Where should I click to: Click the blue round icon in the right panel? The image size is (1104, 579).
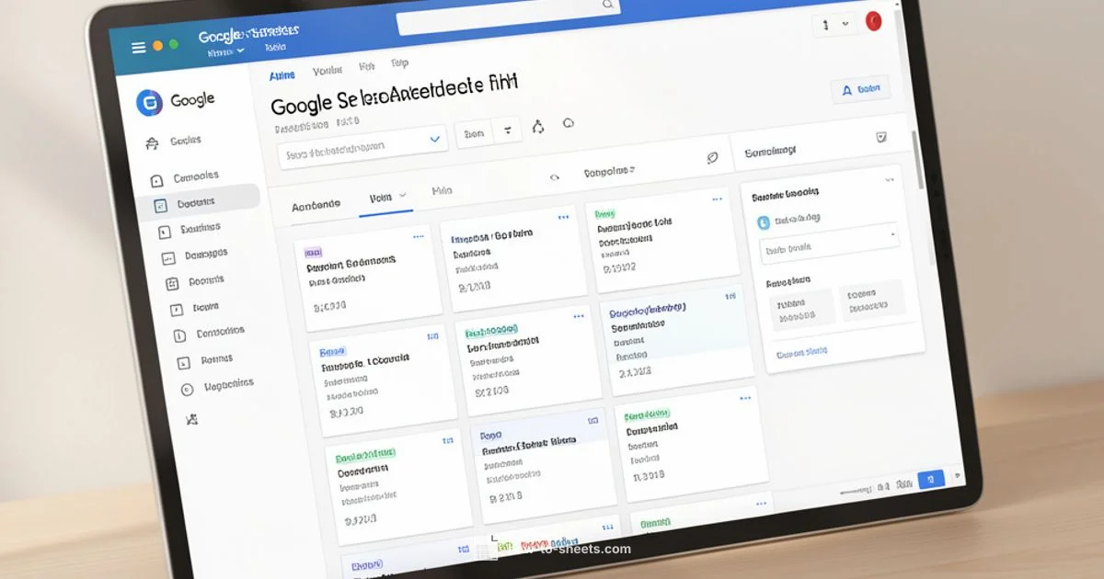[763, 221]
